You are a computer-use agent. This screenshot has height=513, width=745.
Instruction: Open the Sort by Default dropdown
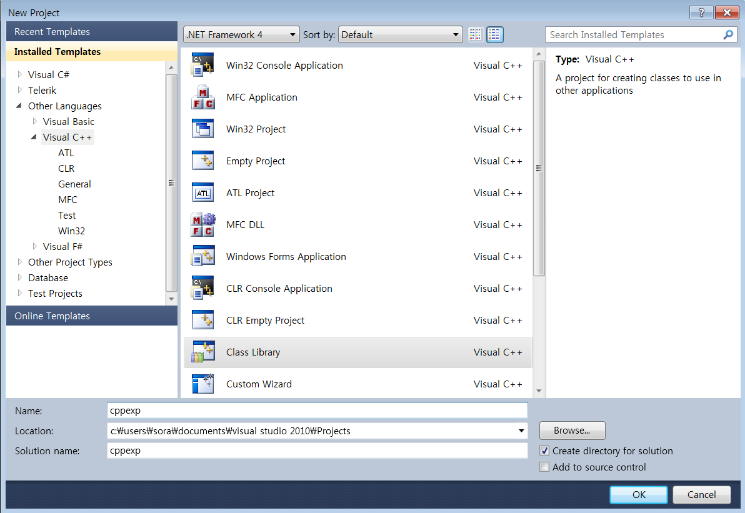tap(400, 34)
